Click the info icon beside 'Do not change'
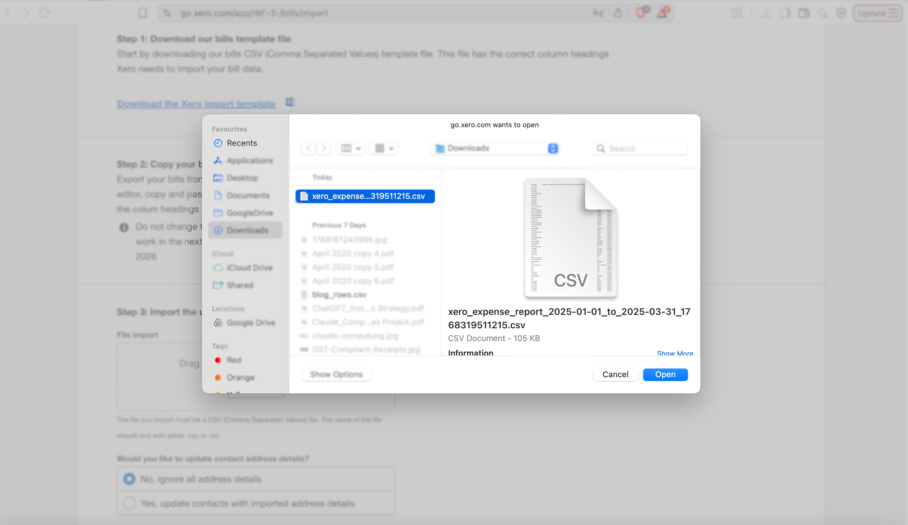Screen dimensions: 908x525 tap(124, 228)
